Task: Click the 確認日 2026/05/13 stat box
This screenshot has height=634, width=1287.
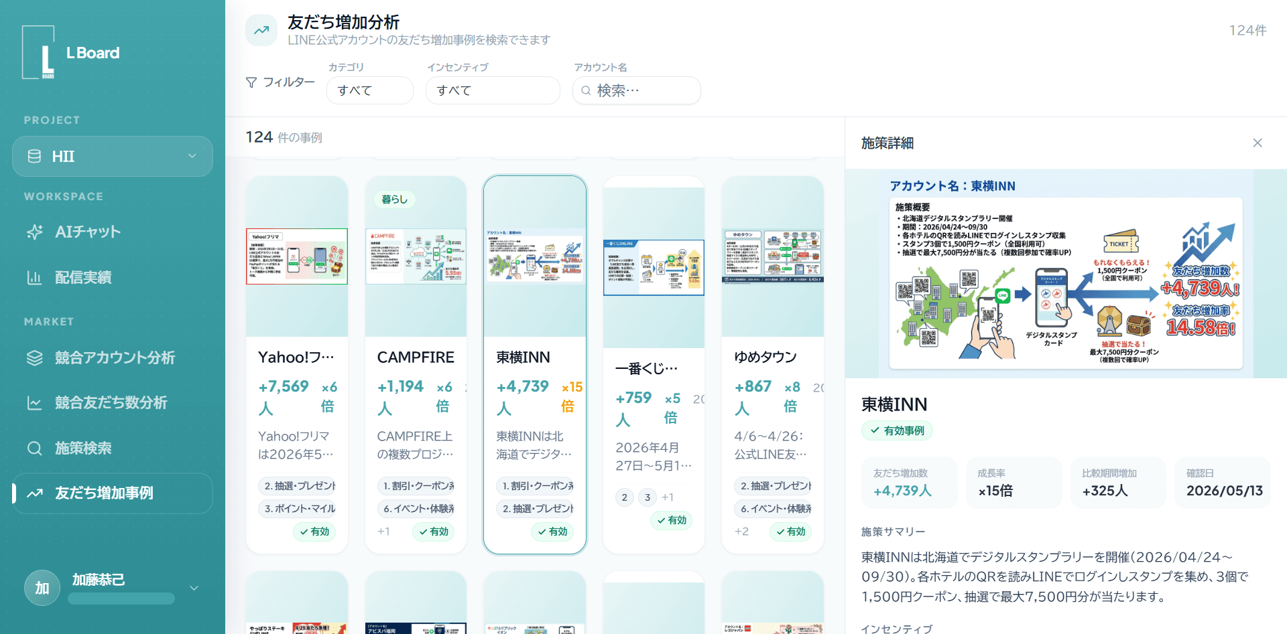Action: pos(1223,483)
